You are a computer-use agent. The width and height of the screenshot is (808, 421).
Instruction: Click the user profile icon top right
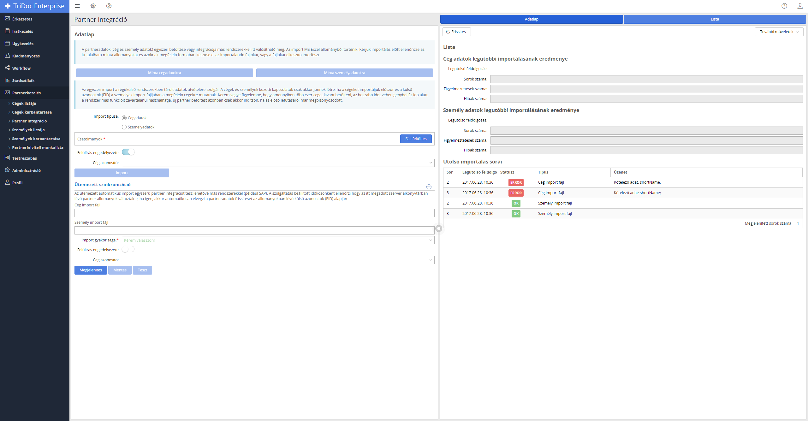(800, 6)
